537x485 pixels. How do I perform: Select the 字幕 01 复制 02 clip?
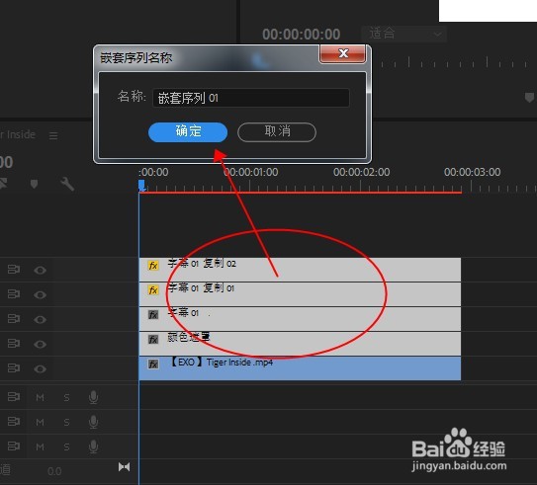[300, 270]
